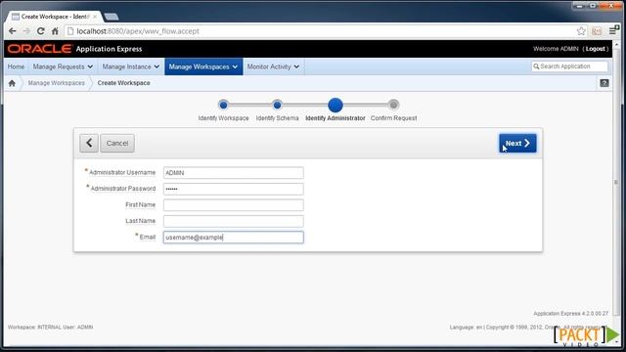
Task: Expand the Manage Workspaces menu
Action: click(203, 66)
